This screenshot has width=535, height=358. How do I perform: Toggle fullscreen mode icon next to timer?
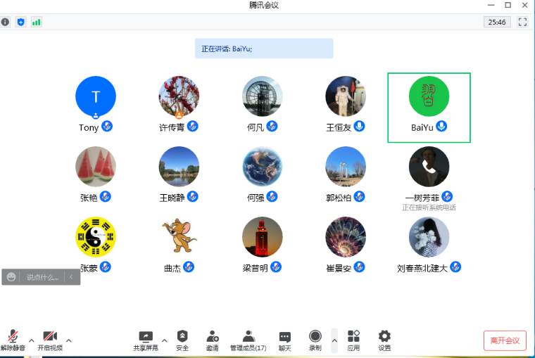pyautogui.click(x=522, y=22)
